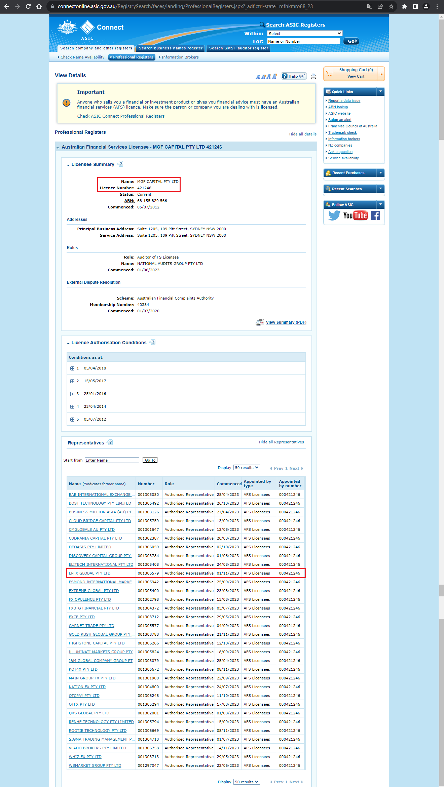This screenshot has height=787, width=444.
Task: Expand condition 3 dated 25/01/2016
Action: [x=72, y=394]
